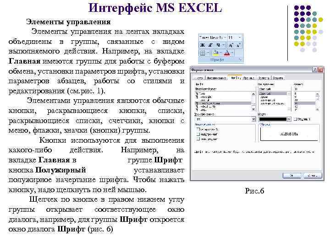Click the font list scrollbar up arrow
The image size is (330, 247).
[x=253, y=94]
